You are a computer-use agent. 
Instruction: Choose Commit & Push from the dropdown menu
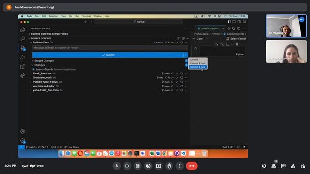coord(198,63)
